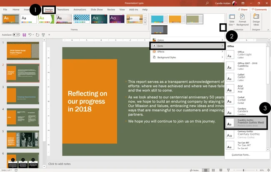
Task: Open the View tab
Action: [x=122, y=10]
